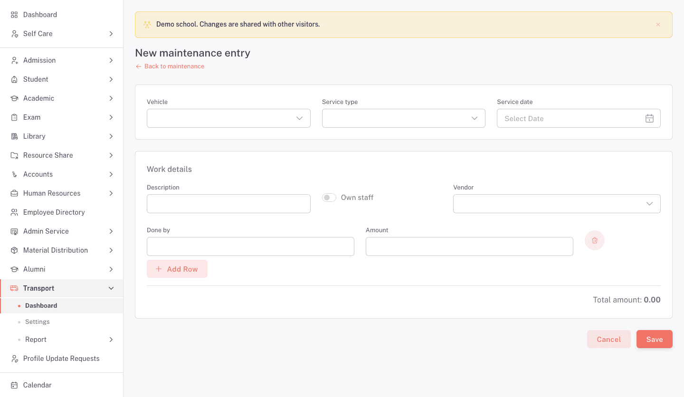
Task: Click the Library books icon
Action: click(14, 136)
